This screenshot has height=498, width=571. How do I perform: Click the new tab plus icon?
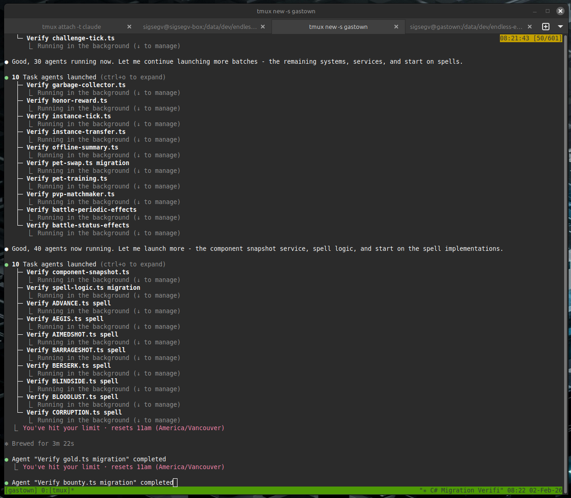(546, 27)
